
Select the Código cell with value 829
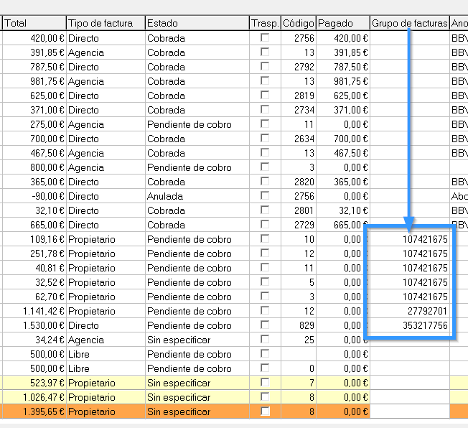point(298,325)
